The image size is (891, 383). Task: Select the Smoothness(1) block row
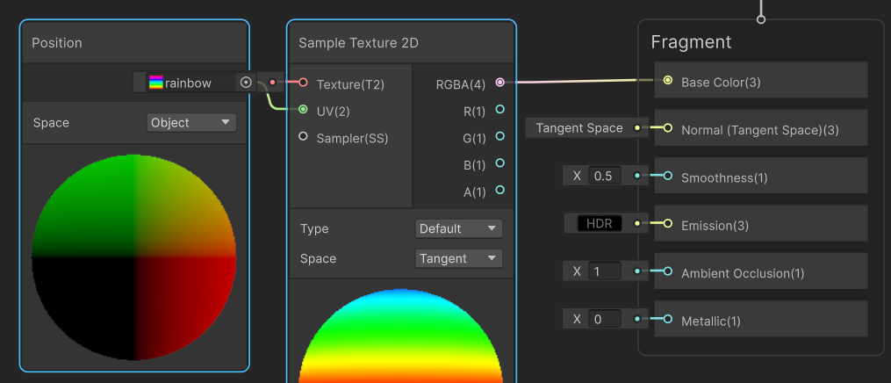(x=761, y=176)
